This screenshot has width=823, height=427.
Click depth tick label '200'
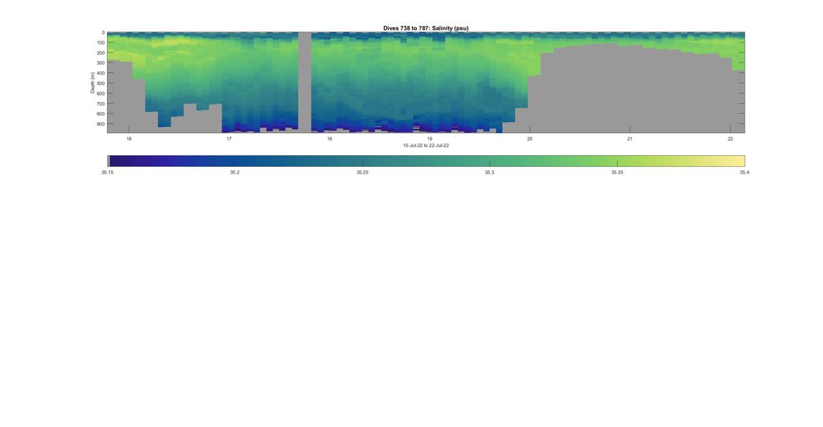100,53
